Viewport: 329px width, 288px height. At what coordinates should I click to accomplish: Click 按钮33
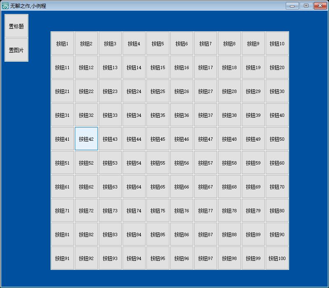click(110, 115)
